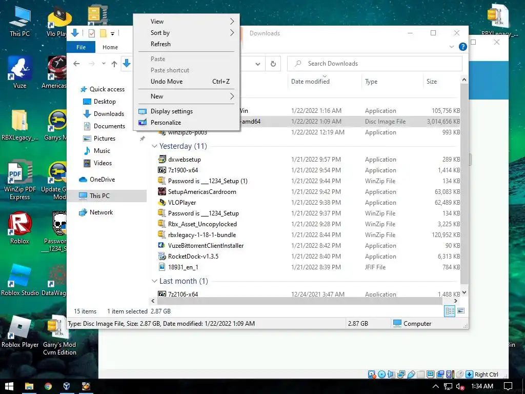Click the vertical scrollbar down arrow
This screenshot has width=525, height=394.
[464, 292]
